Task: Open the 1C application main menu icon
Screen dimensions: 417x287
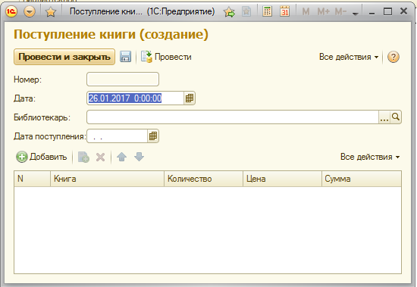Action: (11, 11)
